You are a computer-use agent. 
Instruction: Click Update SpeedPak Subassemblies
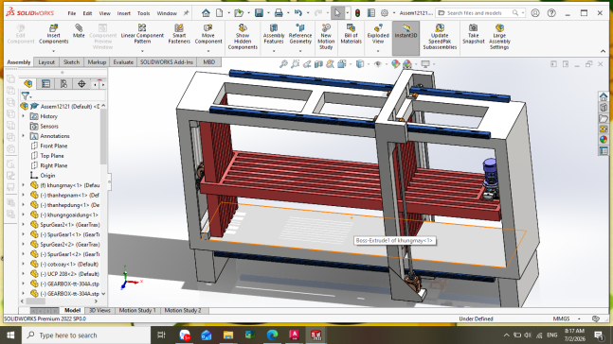pos(440,37)
